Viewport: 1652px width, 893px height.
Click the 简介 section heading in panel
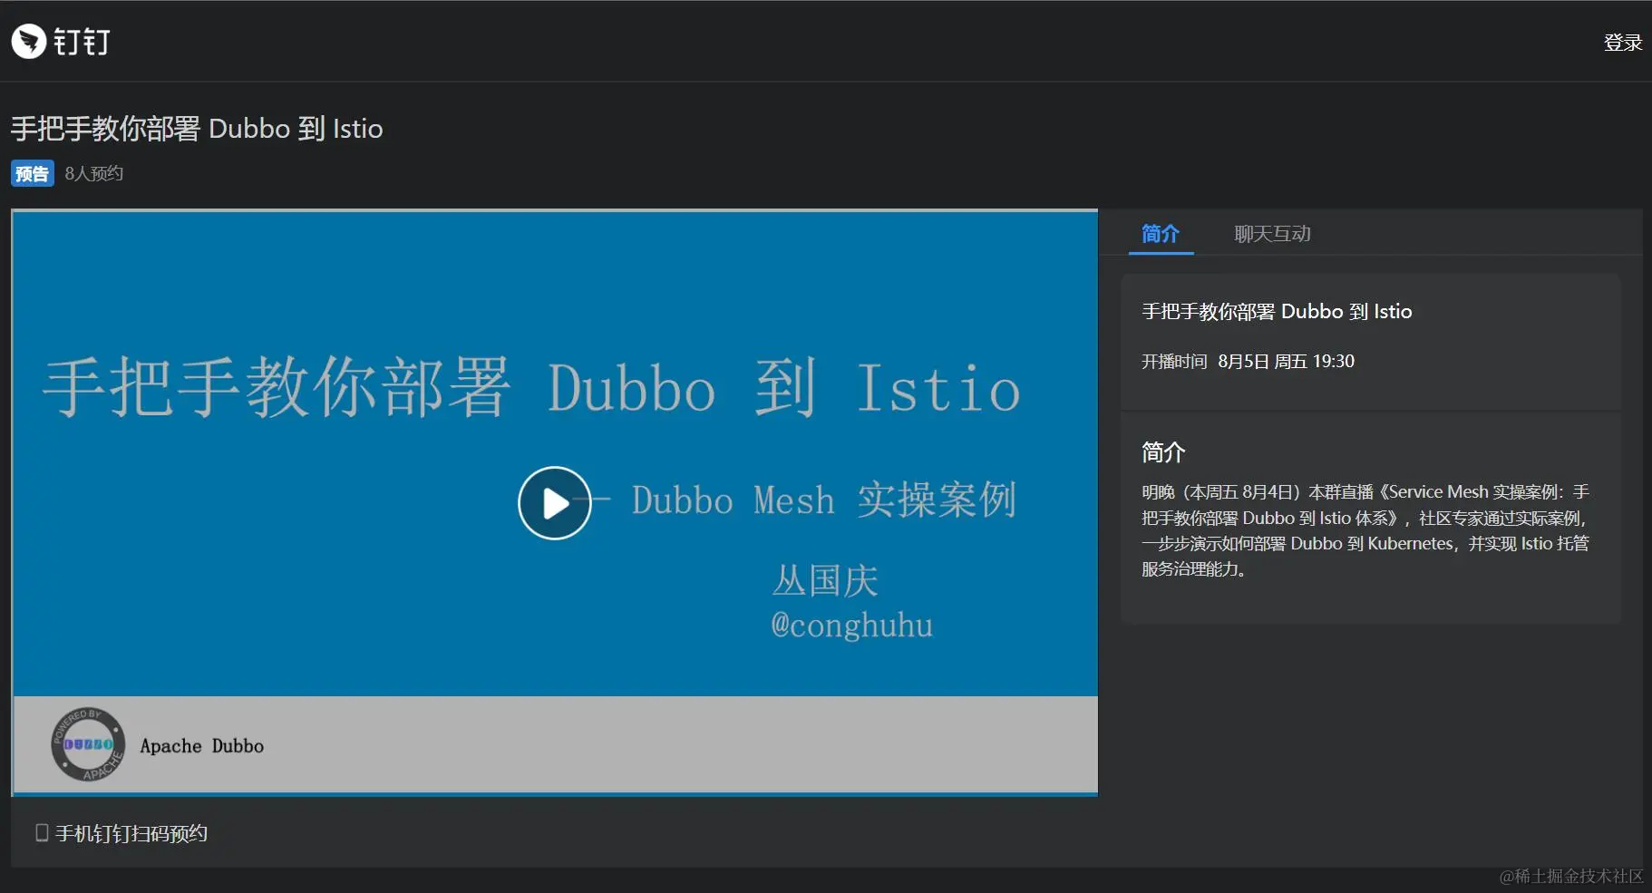tap(1163, 452)
